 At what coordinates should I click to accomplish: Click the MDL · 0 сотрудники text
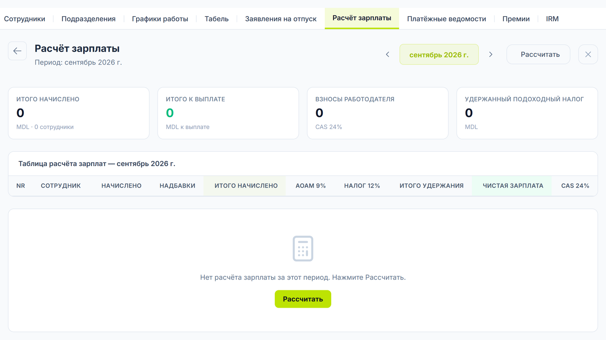[45, 127]
